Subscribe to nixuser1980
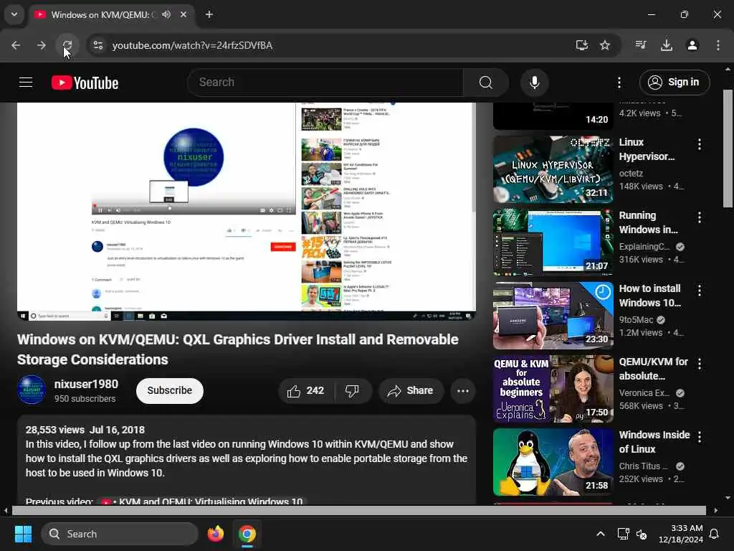 (x=169, y=391)
